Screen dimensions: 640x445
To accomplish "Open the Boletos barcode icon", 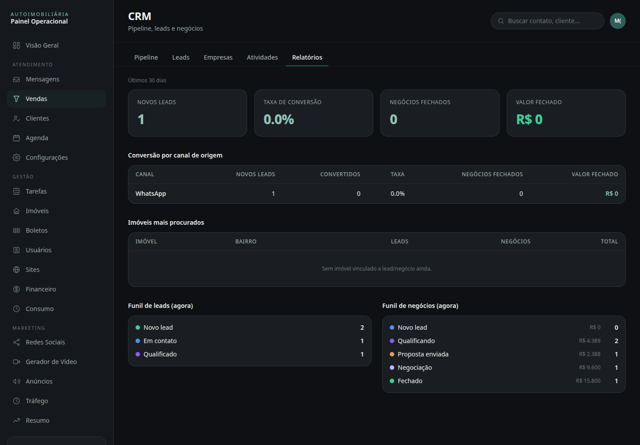I will pyautogui.click(x=16, y=231).
